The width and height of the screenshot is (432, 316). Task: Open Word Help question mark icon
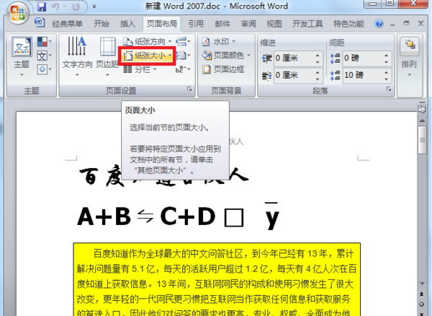coord(379,24)
